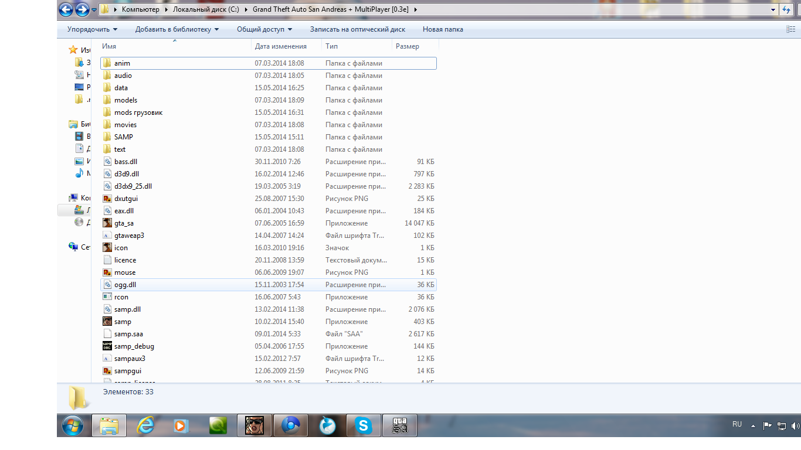Viewport: 801px width, 450px height.
Task: Click the Favorites star in navigation pane
Action: pyautogui.click(x=73, y=50)
